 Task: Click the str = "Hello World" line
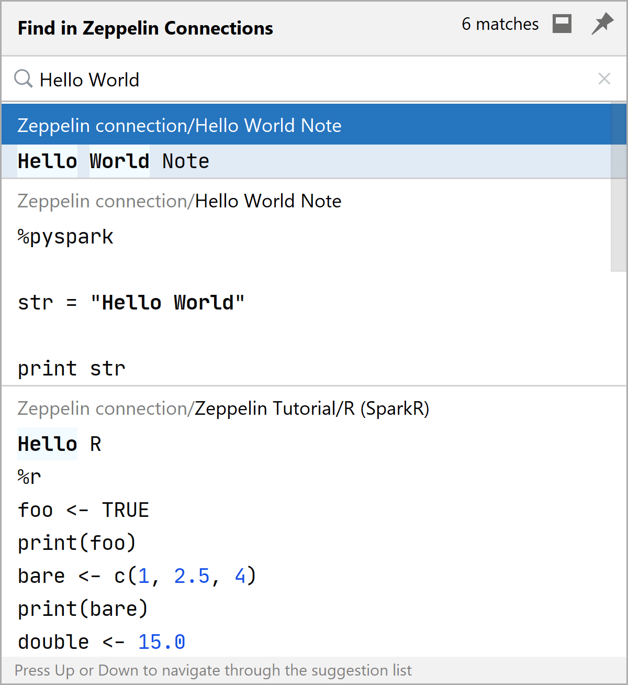(131, 303)
